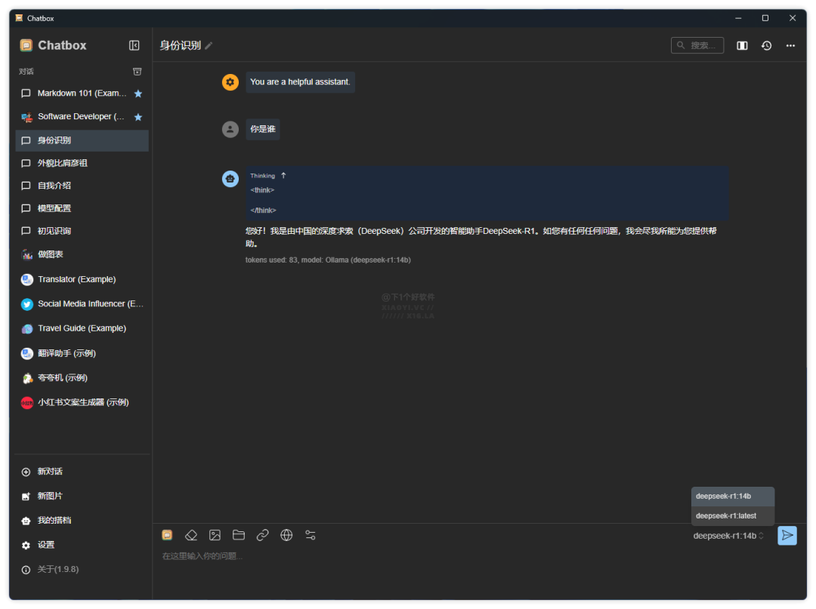Toggle star on Markdown 101 conversation
This screenshot has width=816, height=609.
pyautogui.click(x=138, y=94)
